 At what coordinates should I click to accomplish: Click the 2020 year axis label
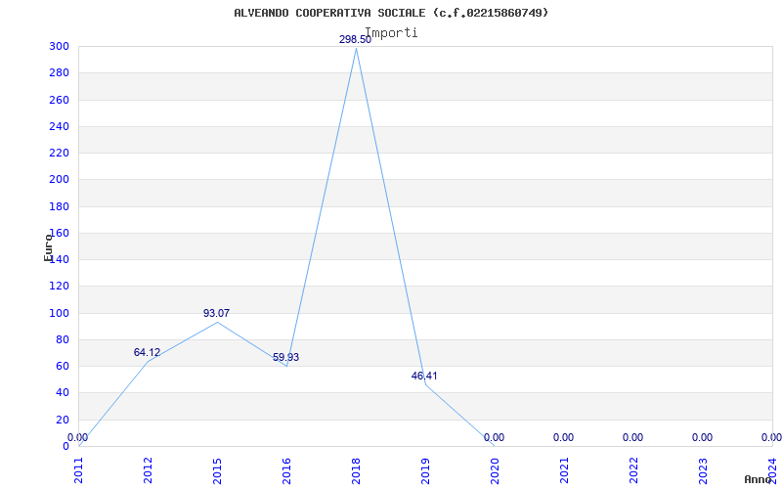pos(495,470)
